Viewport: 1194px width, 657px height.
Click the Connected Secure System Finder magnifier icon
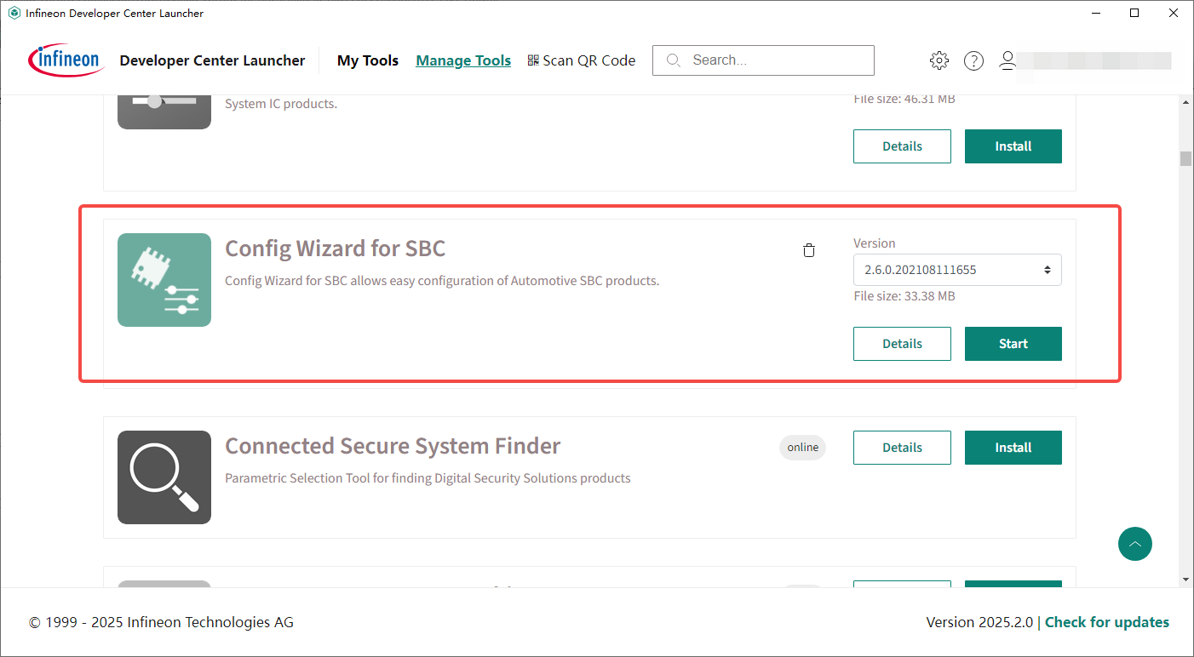(164, 477)
